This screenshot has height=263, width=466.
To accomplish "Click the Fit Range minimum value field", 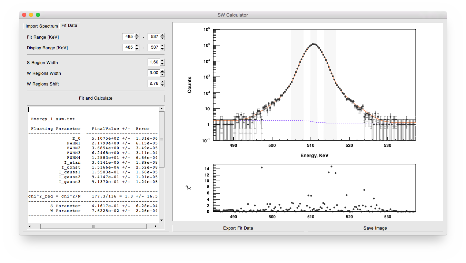I will pos(128,37).
